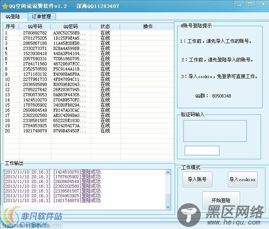Minimize the QQ空间说说赞软件 window
Screen dimensions: 269x229
click(x=239, y=5)
